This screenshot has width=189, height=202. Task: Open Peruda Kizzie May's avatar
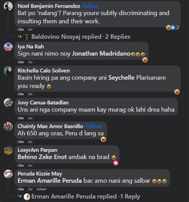point(8,174)
